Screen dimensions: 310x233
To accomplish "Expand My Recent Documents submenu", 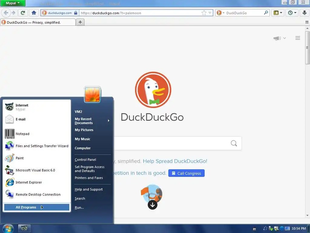I will click(92, 121).
